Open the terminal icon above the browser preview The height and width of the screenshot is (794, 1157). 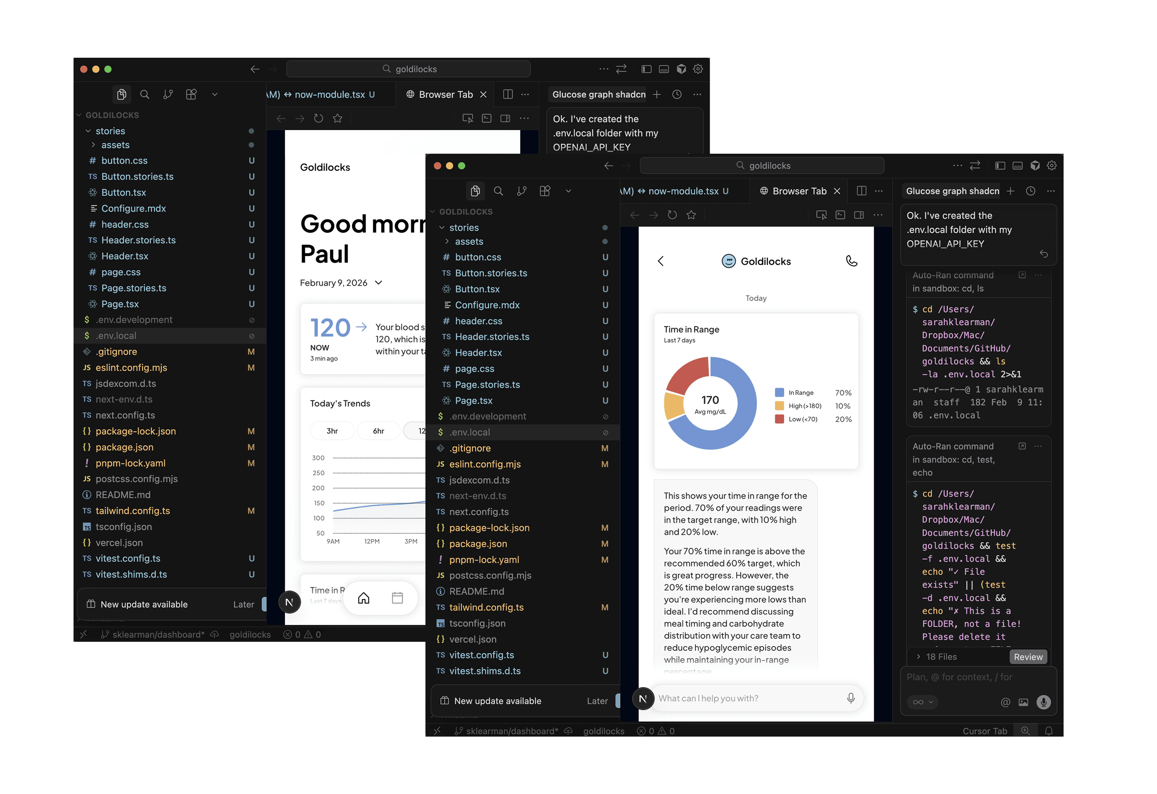pos(840,215)
